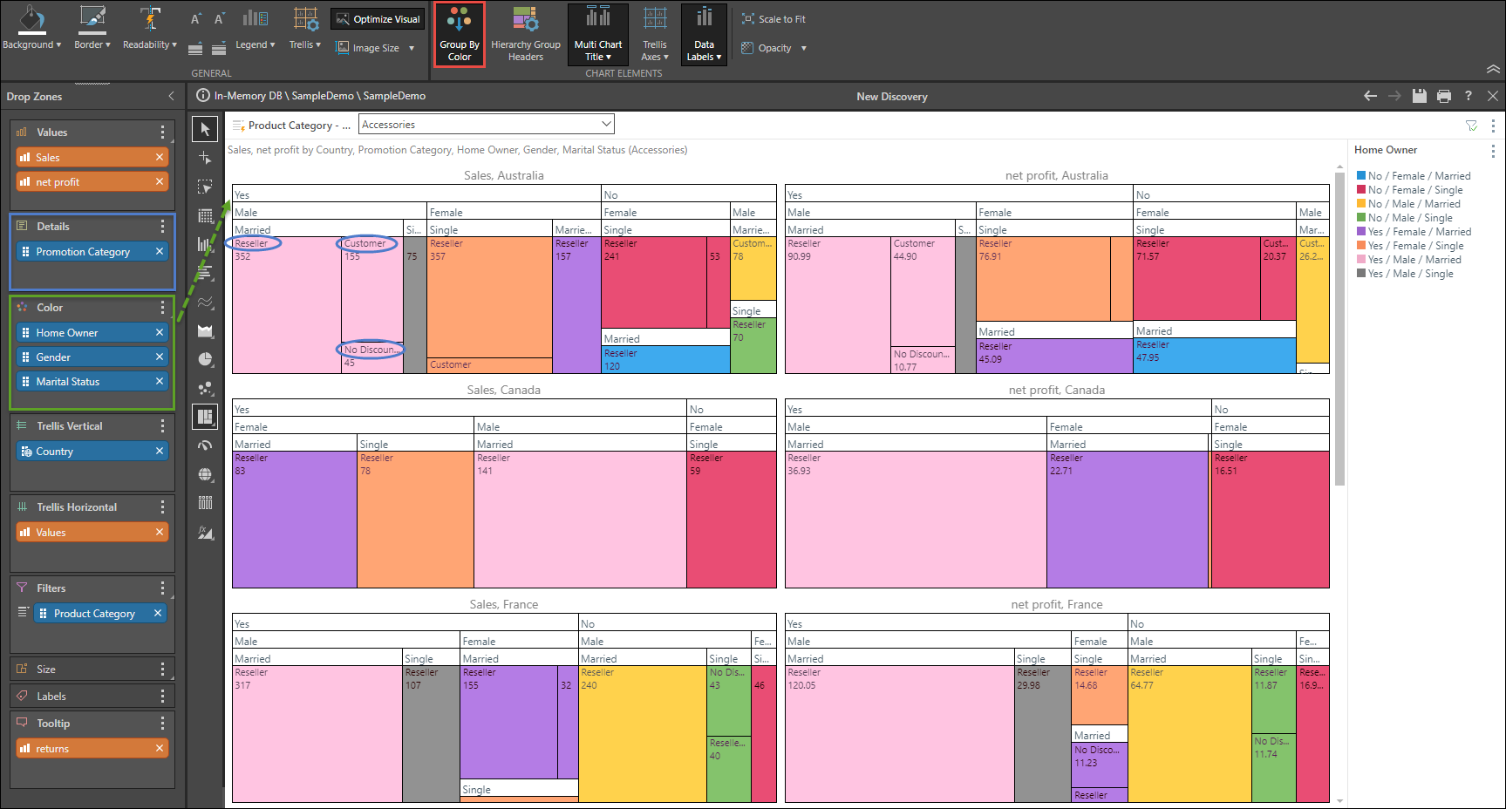Toggle Hierarchy Group Headers option
The image size is (1506, 809).
525,35
